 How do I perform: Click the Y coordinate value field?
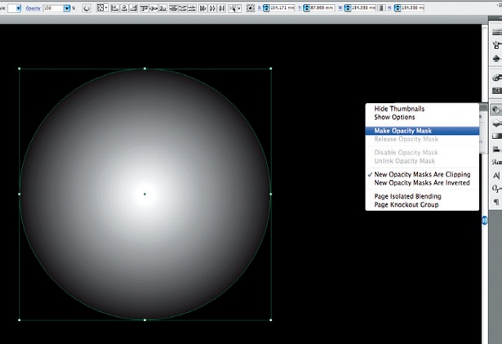point(322,8)
